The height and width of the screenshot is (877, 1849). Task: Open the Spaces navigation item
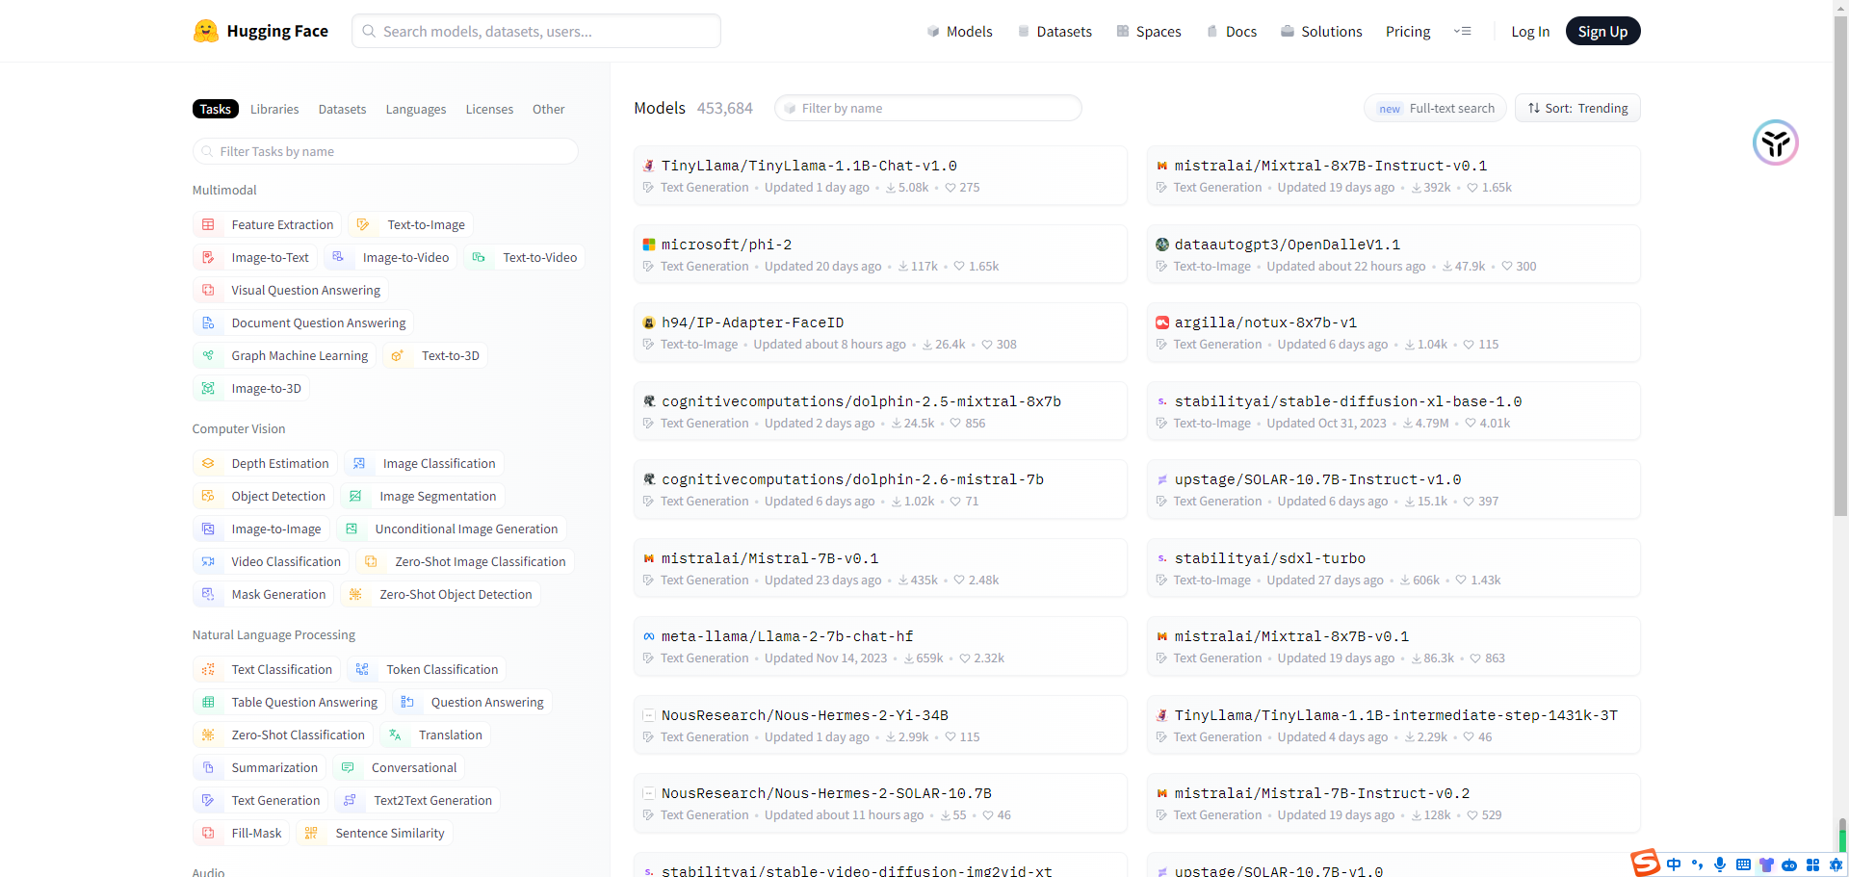pos(1149,31)
